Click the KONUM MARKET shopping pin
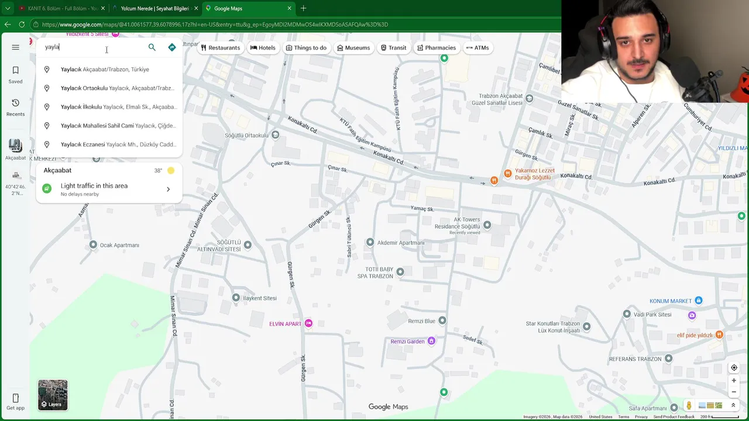The height and width of the screenshot is (421, 749). (698, 301)
